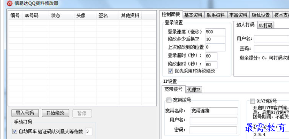Viewport: 289px width, 139px height.
Task: Switch to the 代理IP tab
Action: click(194, 90)
